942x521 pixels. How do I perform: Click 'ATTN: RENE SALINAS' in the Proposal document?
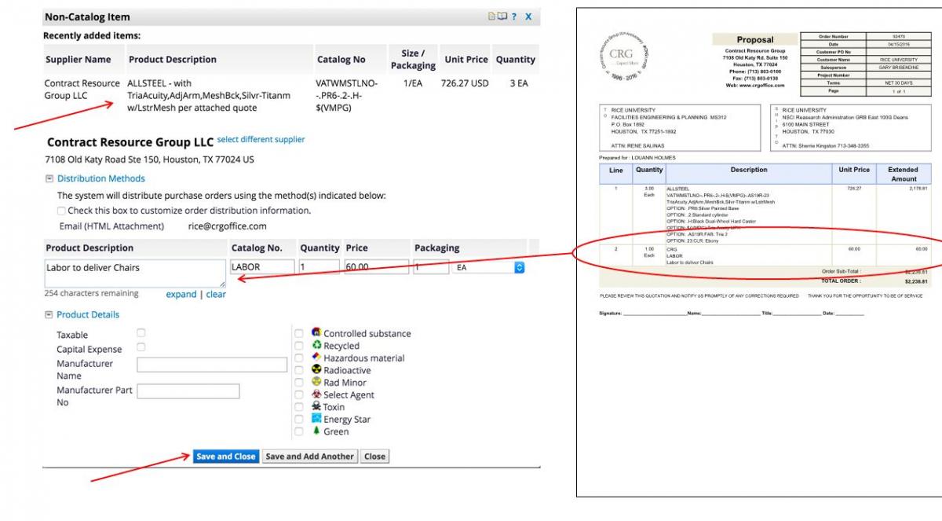637,146
